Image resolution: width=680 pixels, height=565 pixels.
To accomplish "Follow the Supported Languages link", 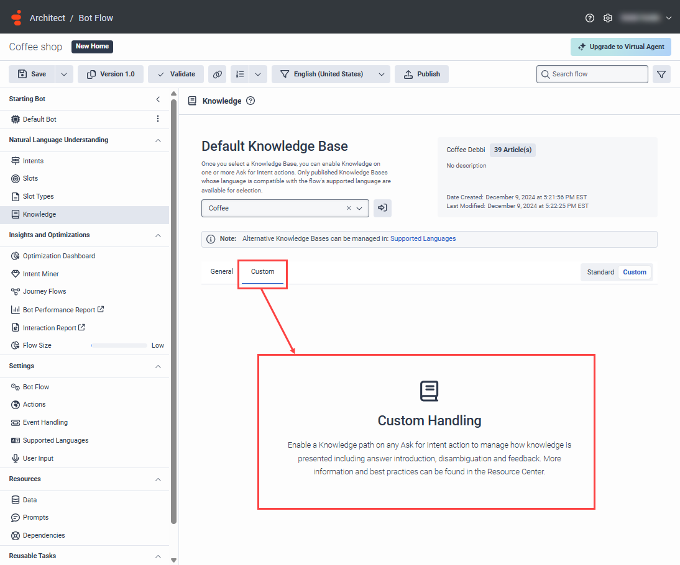I will point(423,239).
